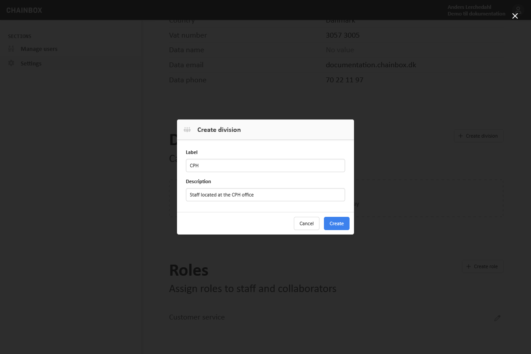531x354 pixels.
Task: Click the Manage users sidebar icon
Action: click(x=11, y=49)
